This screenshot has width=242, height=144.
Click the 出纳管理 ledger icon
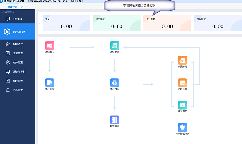tap(8, 81)
